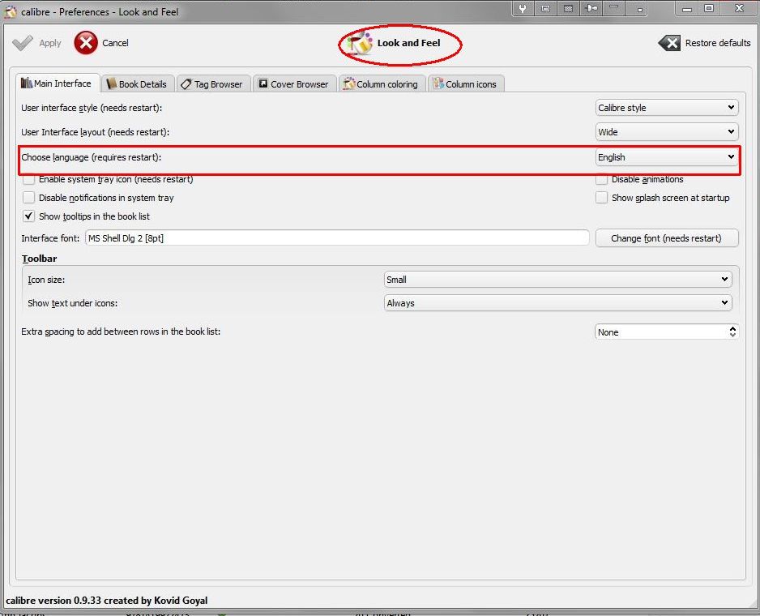The height and width of the screenshot is (616, 760).
Task: Click the Apply button
Action: 36,43
